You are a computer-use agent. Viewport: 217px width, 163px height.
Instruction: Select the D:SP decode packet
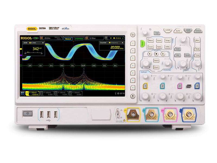pos(83,65)
